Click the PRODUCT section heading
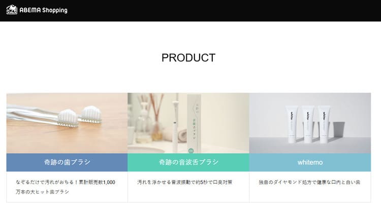 coord(188,58)
